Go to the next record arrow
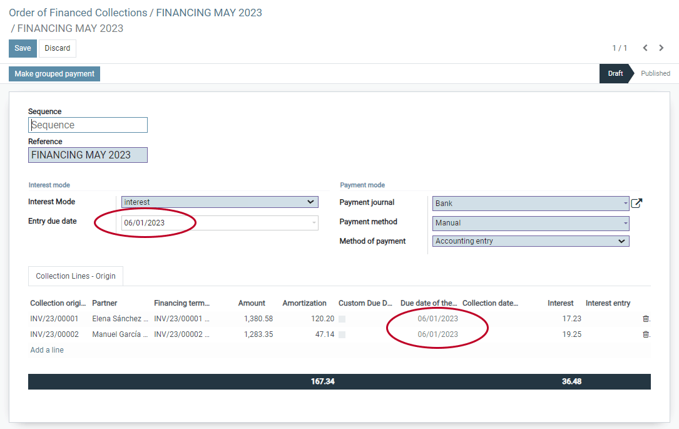 point(661,48)
